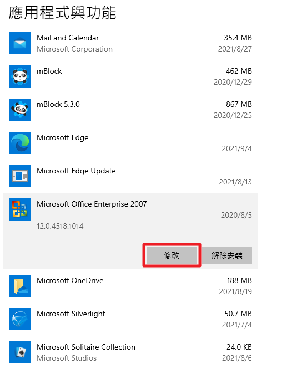The width and height of the screenshot is (297, 369).
Task: Click the 解除安裝 button for Office 2007
Action: (x=227, y=255)
